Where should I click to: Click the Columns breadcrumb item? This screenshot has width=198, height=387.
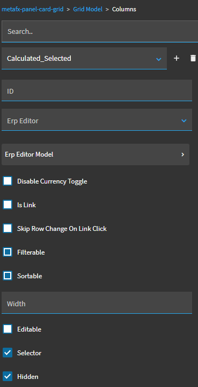(x=124, y=9)
